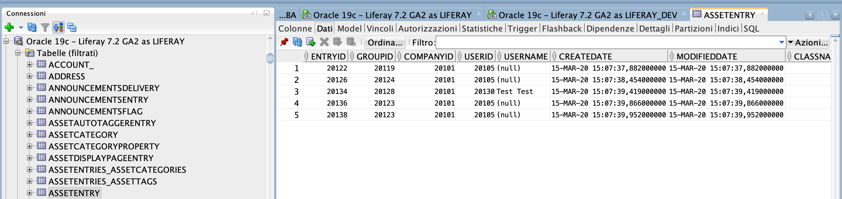
Task: Switch to the Colonne tab
Action: pyautogui.click(x=295, y=28)
